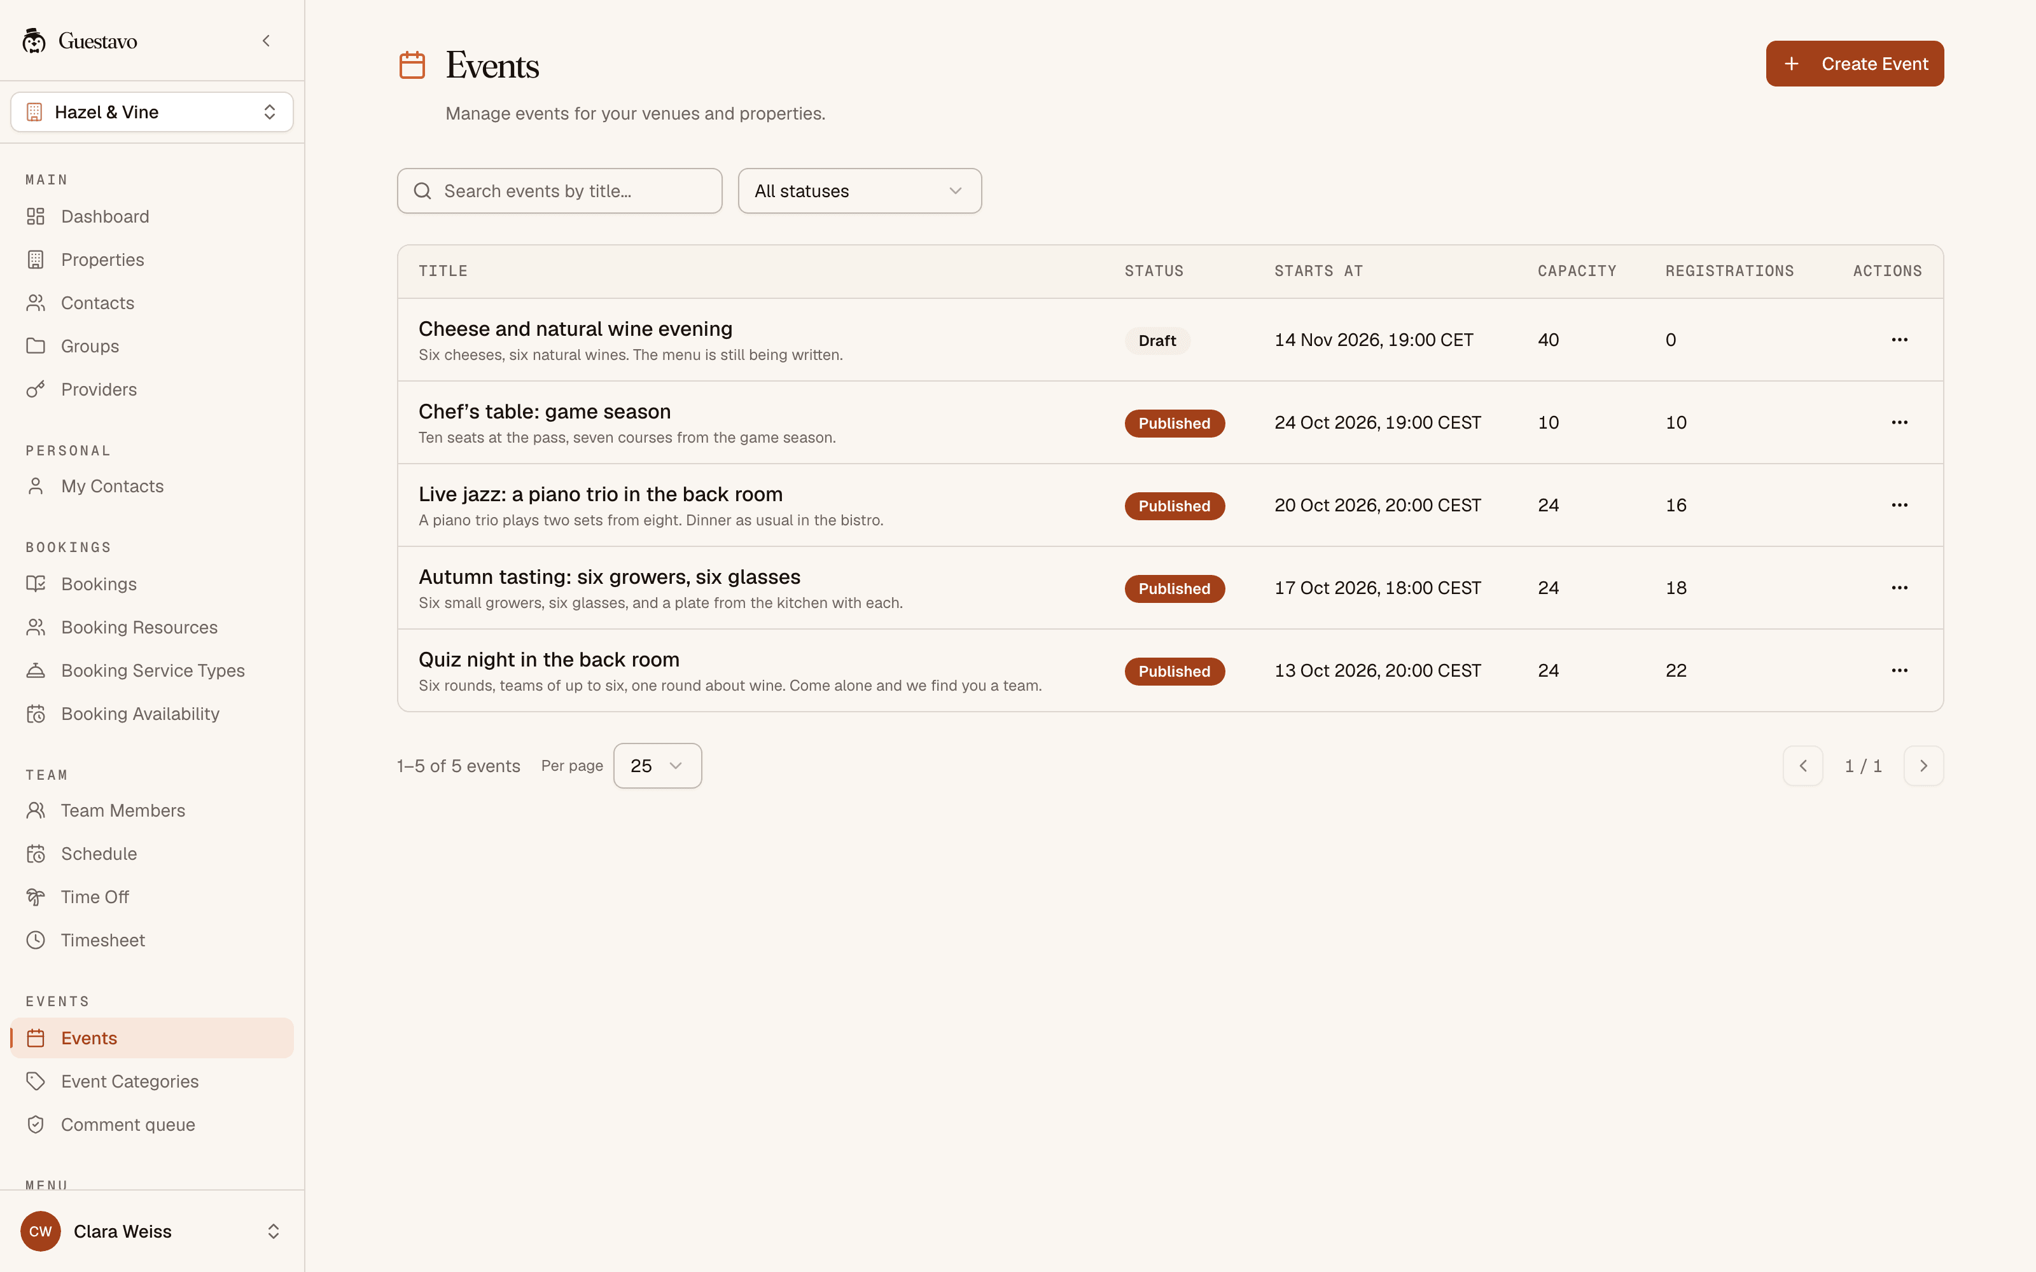
Task: Click the Booking Service Types bell icon
Action: click(x=36, y=670)
